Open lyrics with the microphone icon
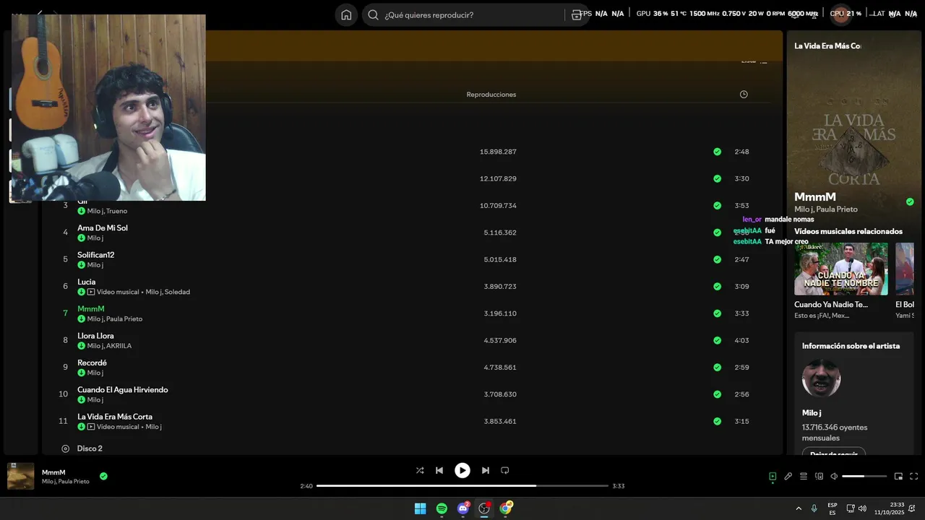Screen dimensions: 925x520 tap(788, 477)
